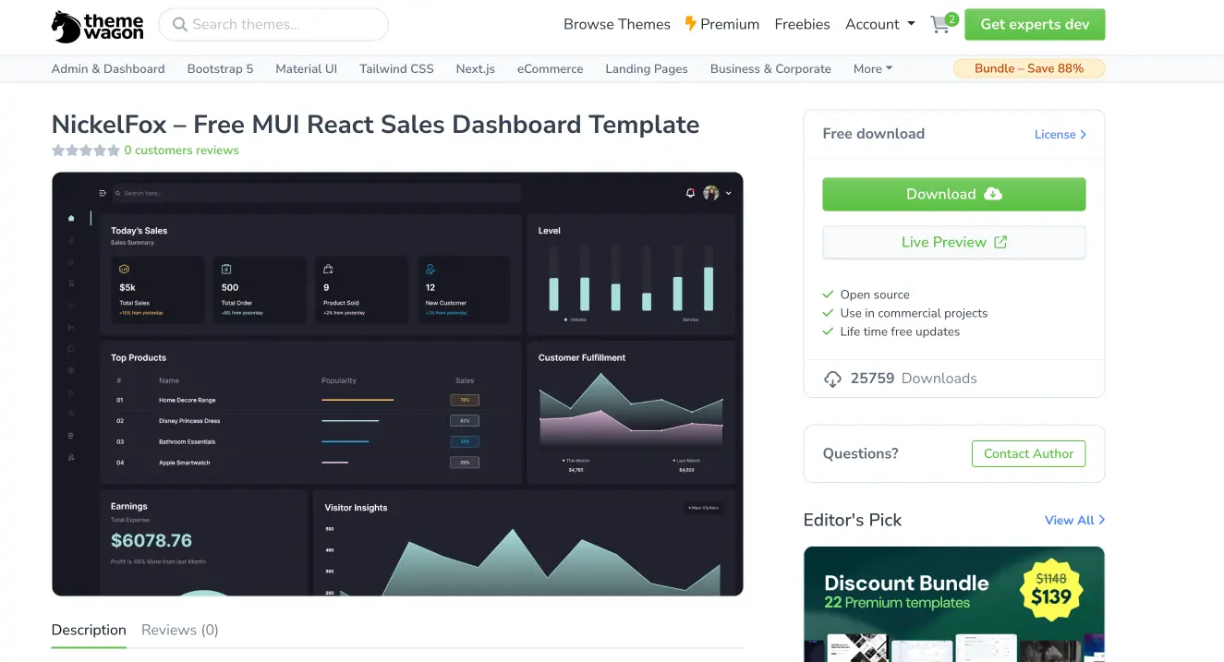Click the ThemeWagon logo
The image size is (1224, 662).
[97, 26]
